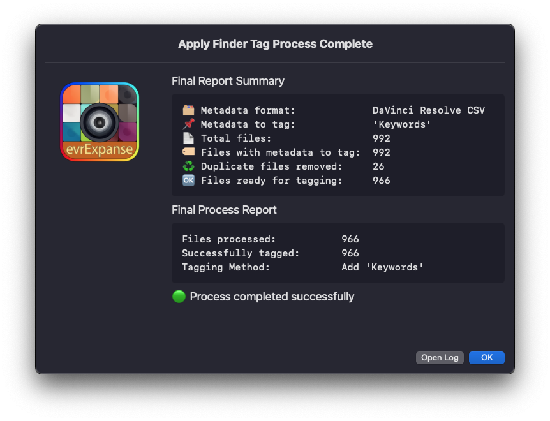Click the dialog title Apply Finder Tag Process Complete
This screenshot has height=421, width=550.
pos(275,44)
